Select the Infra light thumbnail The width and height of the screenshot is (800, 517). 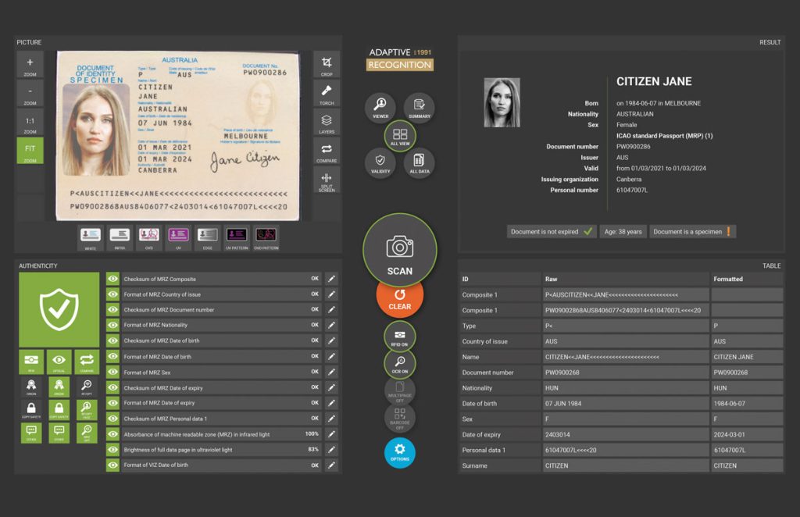(120, 237)
